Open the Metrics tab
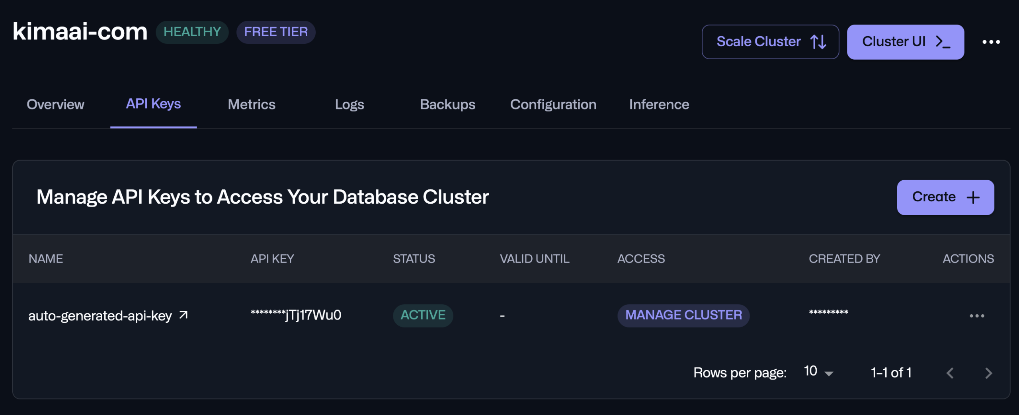1019x415 pixels. (251, 104)
